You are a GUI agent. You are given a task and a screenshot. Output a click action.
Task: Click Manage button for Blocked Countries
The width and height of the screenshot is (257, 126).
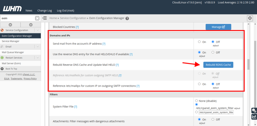pos(218,27)
